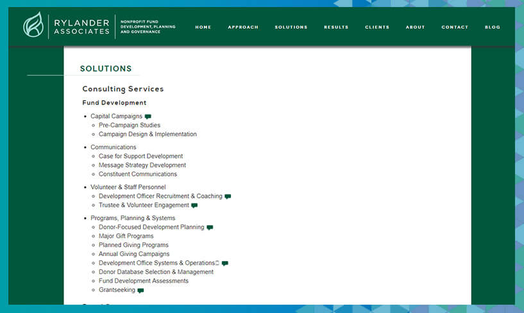Click Donor Database Selection & Management
Screen dimensions: 524x313
tap(156, 272)
